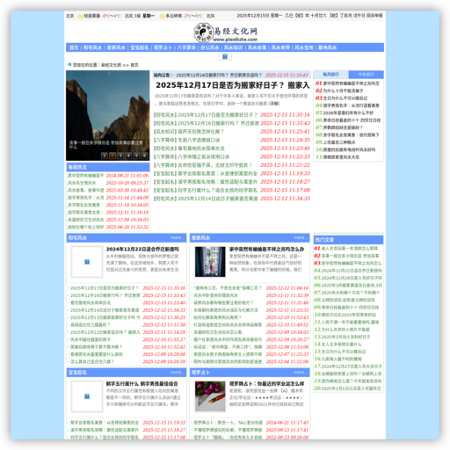
Task: Open 风水老师 in the navigation bar
Action: [x=280, y=47]
